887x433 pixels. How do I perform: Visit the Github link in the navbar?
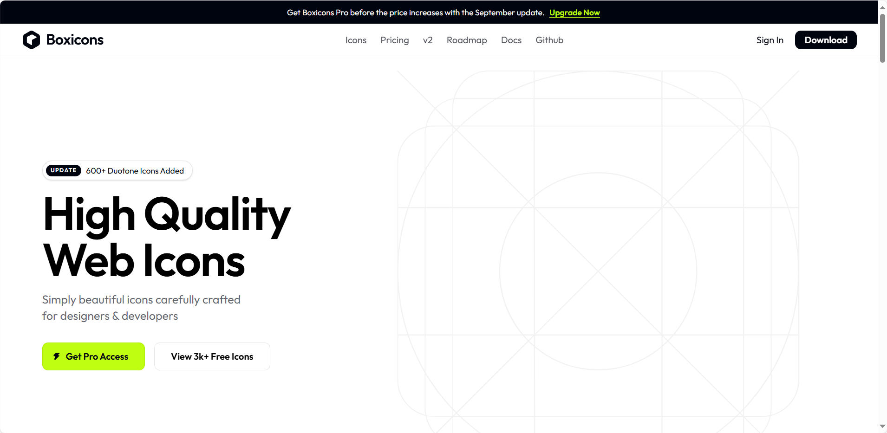pyautogui.click(x=549, y=40)
